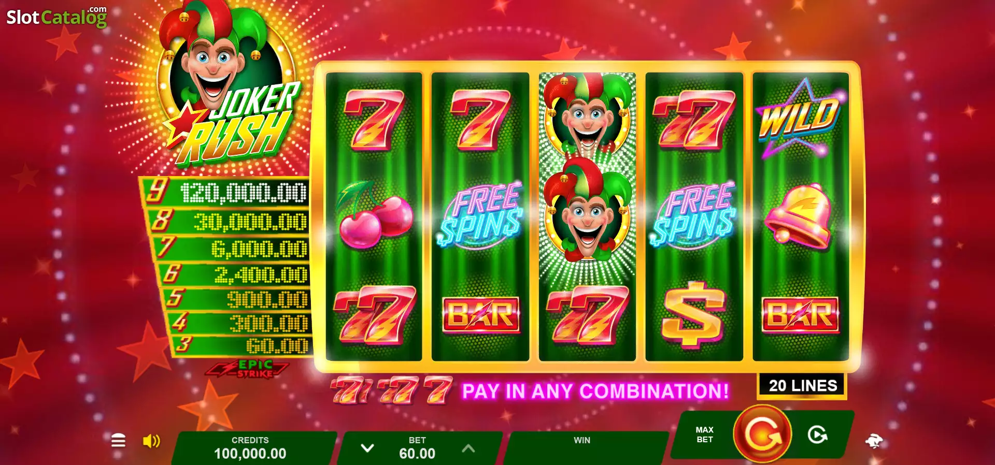Open the 20 Lines indicator
The height and width of the screenshot is (465, 995).
pyautogui.click(x=802, y=386)
